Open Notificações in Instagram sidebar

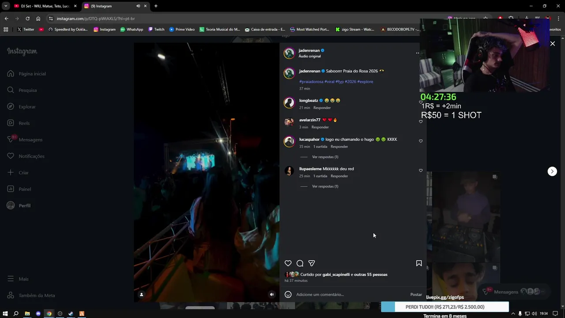click(26, 156)
